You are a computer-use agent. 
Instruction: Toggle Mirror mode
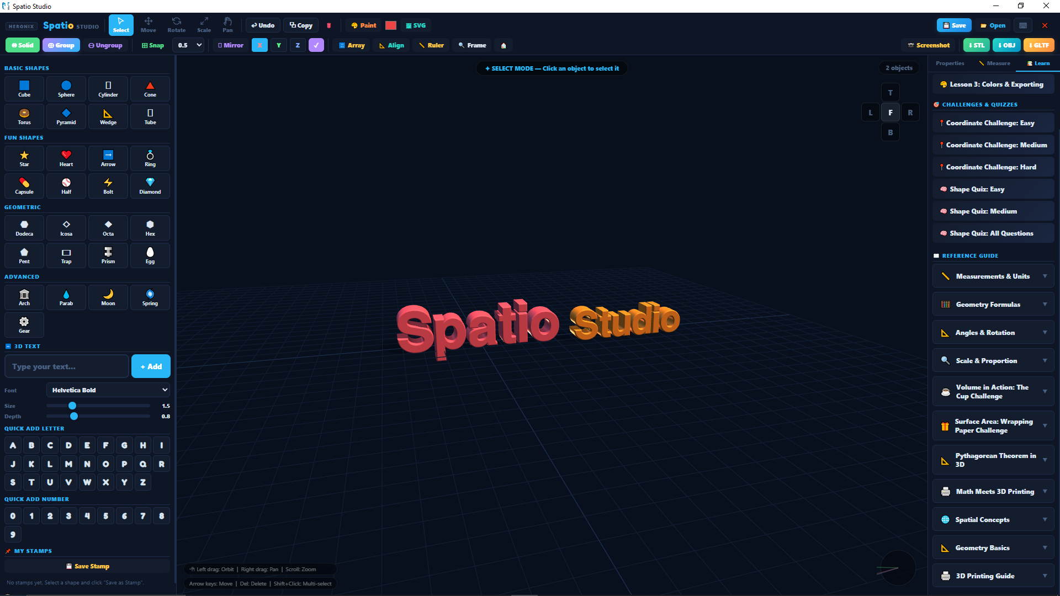[230, 45]
